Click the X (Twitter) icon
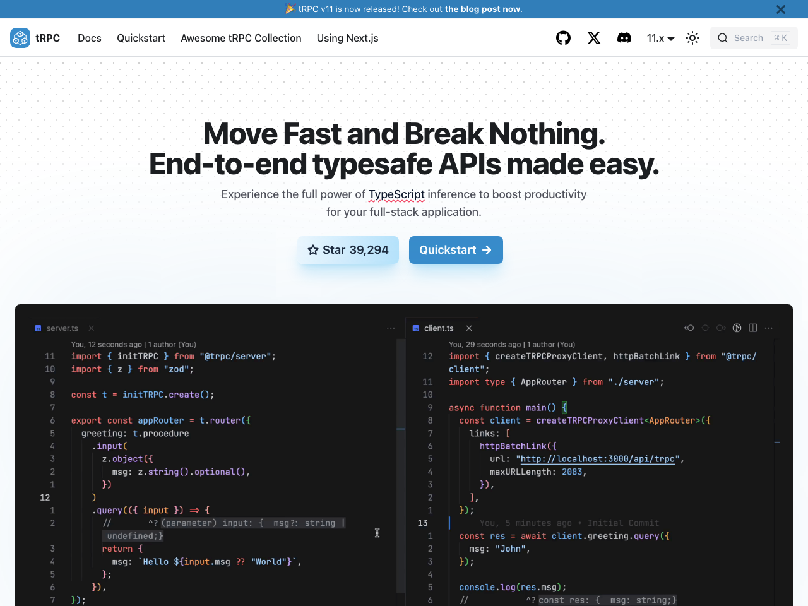 coord(594,38)
